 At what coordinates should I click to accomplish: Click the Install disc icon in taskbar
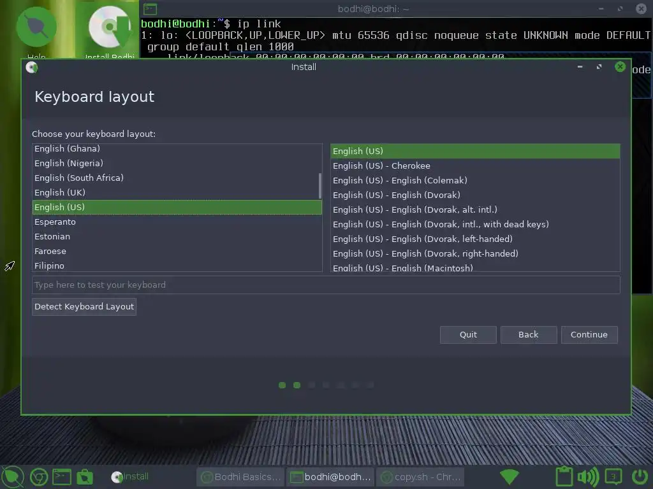click(x=117, y=477)
